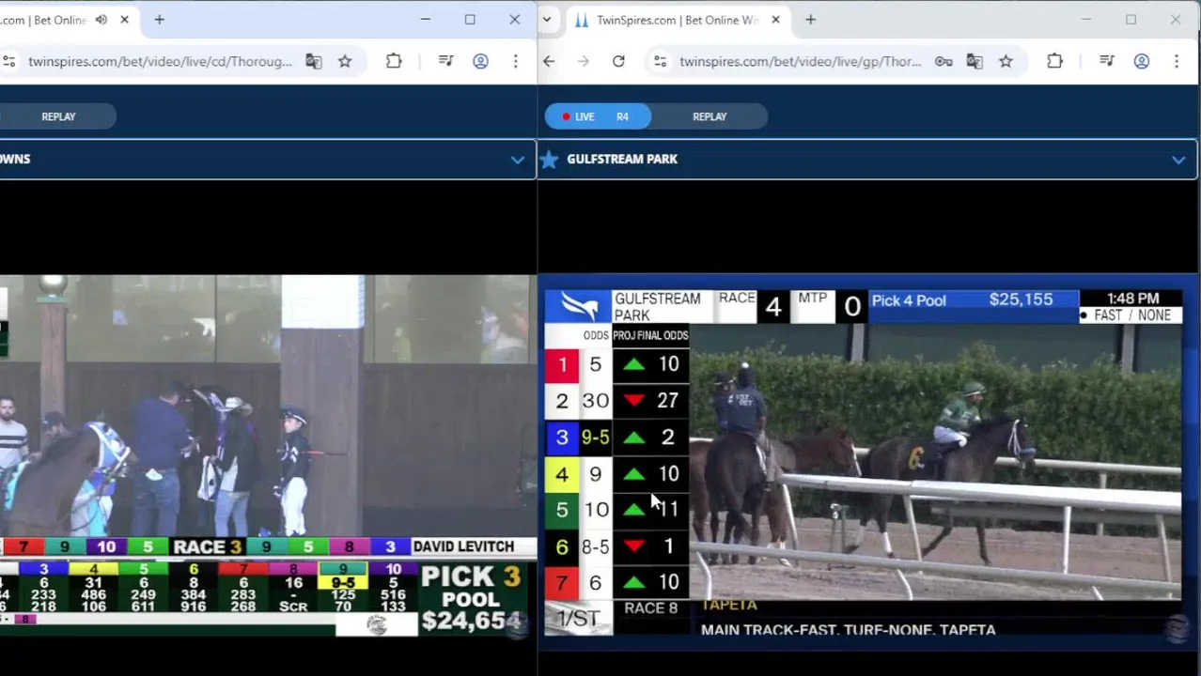Open Chrome menu in left window
Image resolution: width=1201 pixels, height=676 pixels.
point(515,61)
